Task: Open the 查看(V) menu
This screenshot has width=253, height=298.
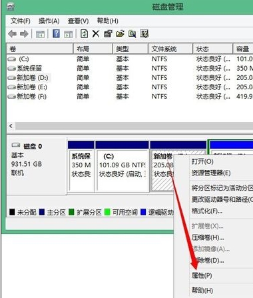Action: (78, 21)
